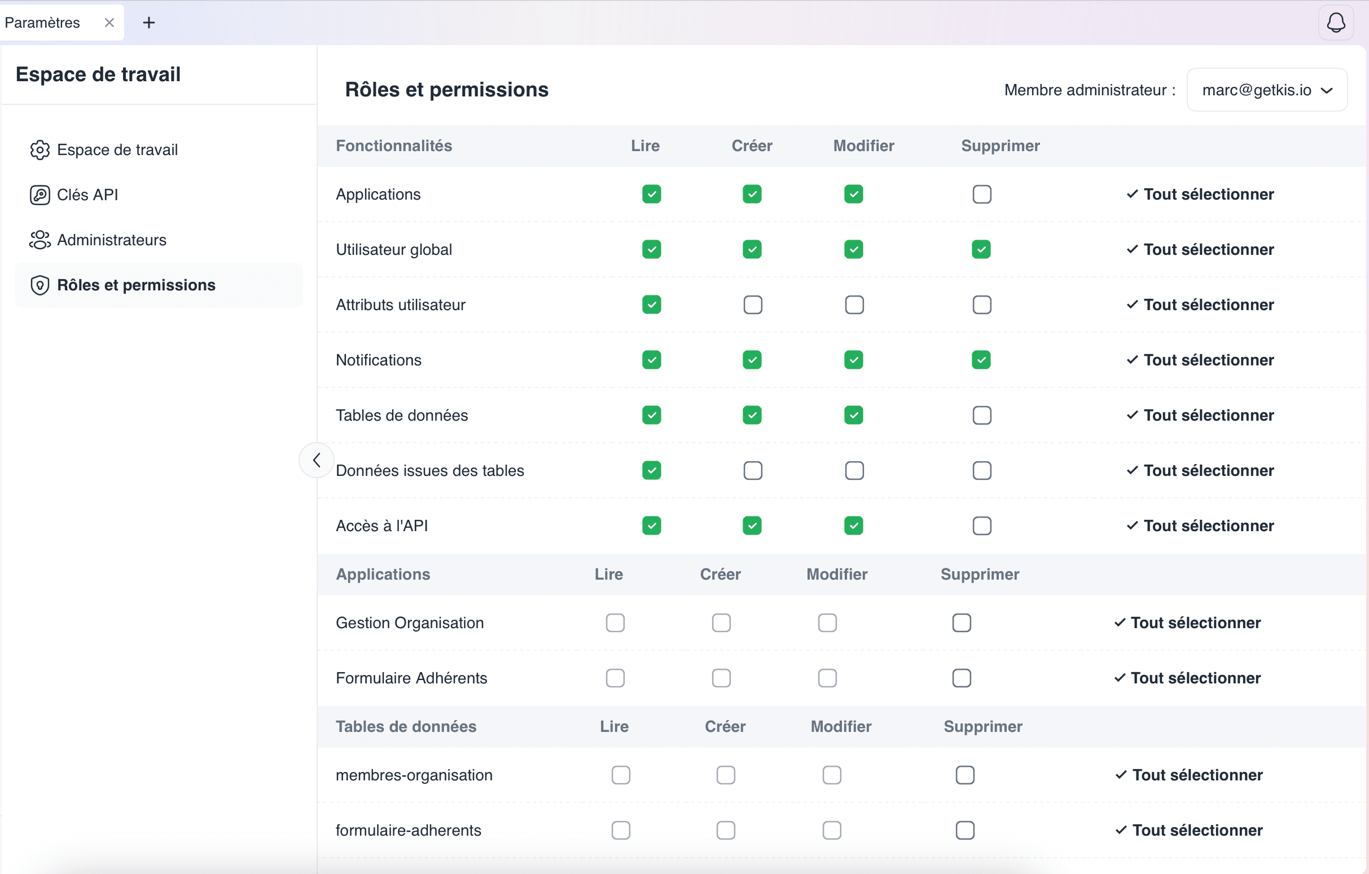Enable Supprimer for Applications feature
The width and height of the screenshot is (1369, 874).
[982, 195]
